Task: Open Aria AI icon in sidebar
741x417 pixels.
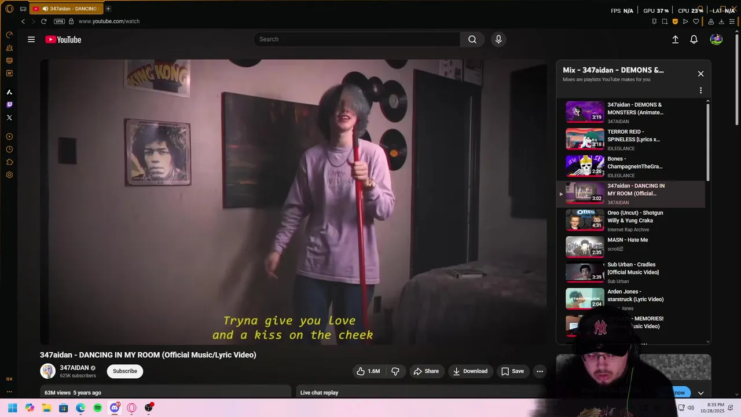Action: (x=9, y=92)
